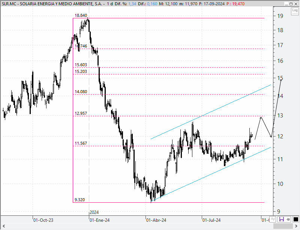Click the pin icon beside save
Image resolution: width=300 pixels, height=230 pixels.
coord(288,219)
